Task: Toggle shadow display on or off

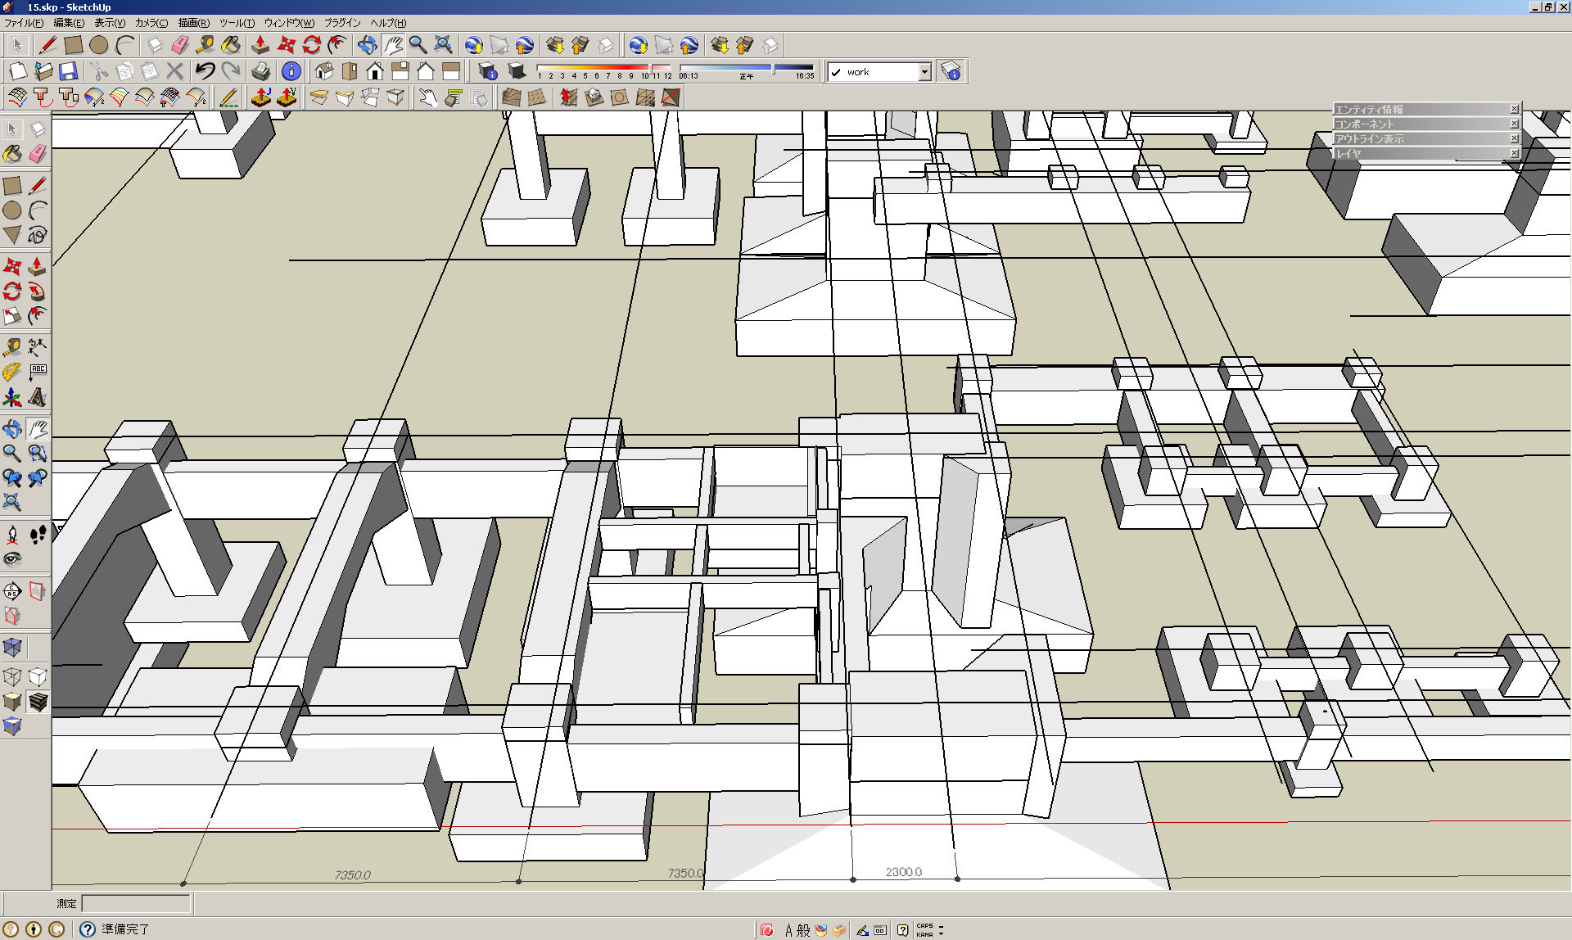Action: click(x=517, y=71)
